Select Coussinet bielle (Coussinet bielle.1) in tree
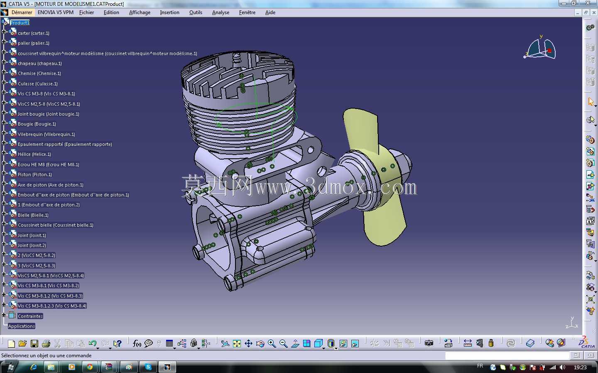This screenshot has width=598, height=373. (56, 225)
